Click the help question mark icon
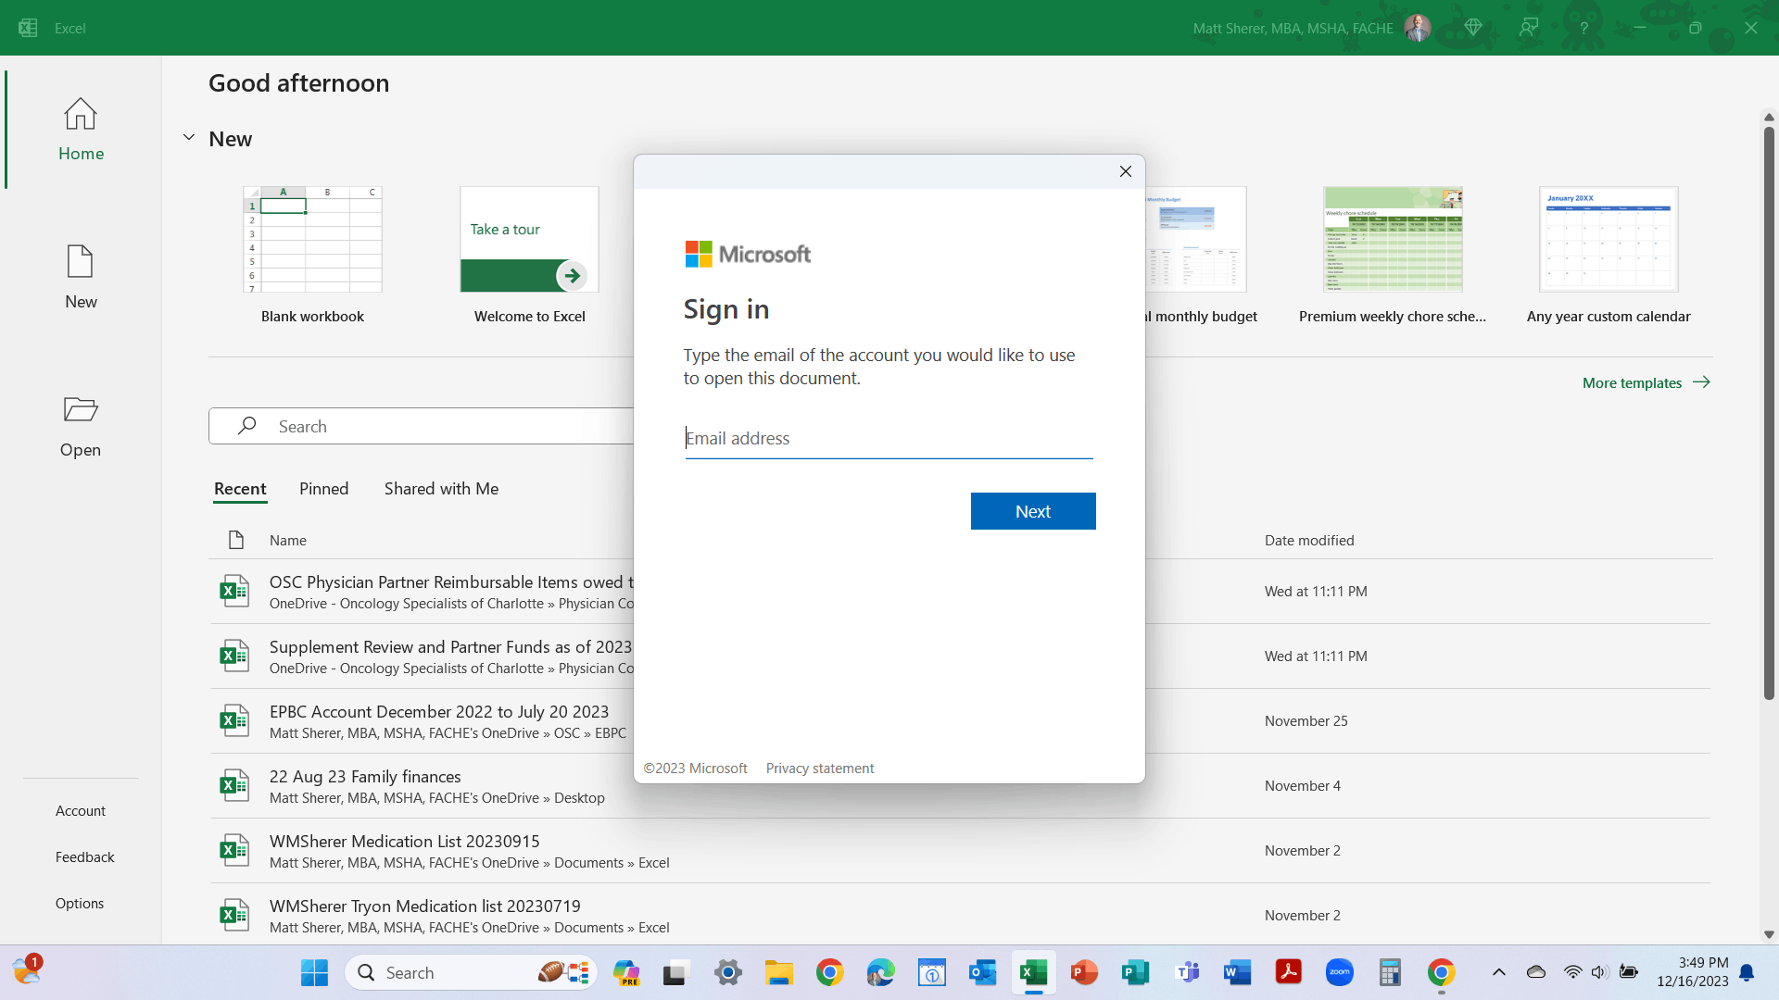 click(x=1584, y=28)
